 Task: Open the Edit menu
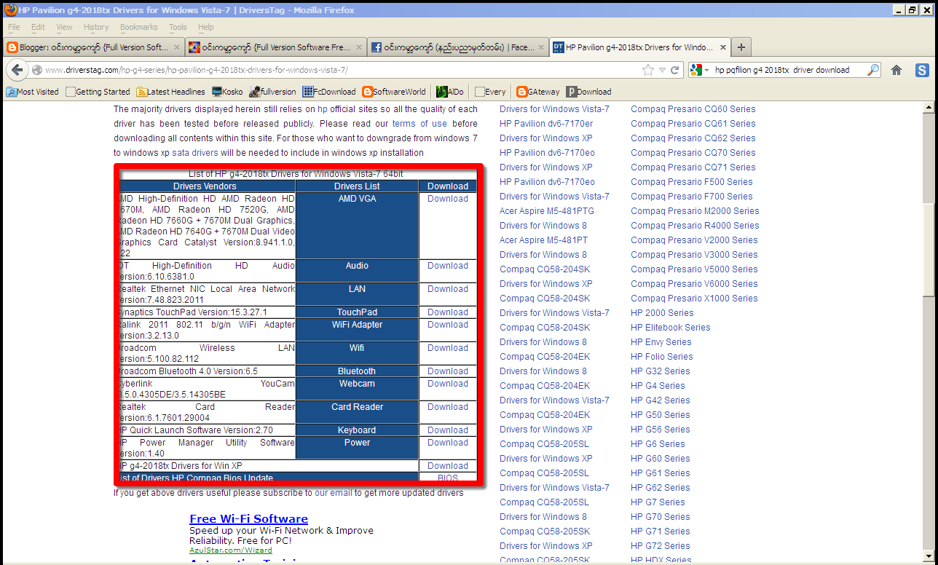pyautogui.click(x=38, y=27)
